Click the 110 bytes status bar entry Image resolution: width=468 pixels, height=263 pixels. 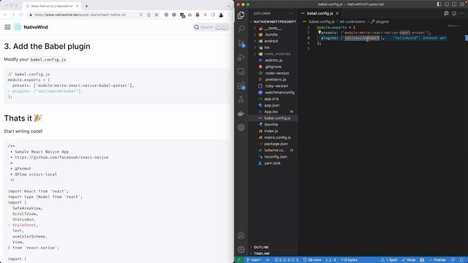(x=350, y=260)
